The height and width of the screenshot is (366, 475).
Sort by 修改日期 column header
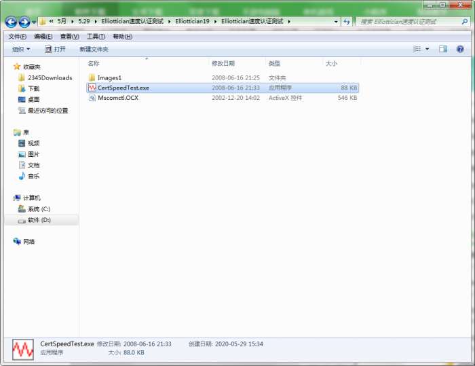226,63
